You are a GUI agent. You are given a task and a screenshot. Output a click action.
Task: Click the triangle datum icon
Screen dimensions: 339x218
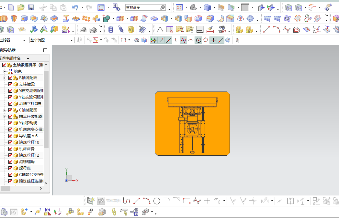click(160, 29)
